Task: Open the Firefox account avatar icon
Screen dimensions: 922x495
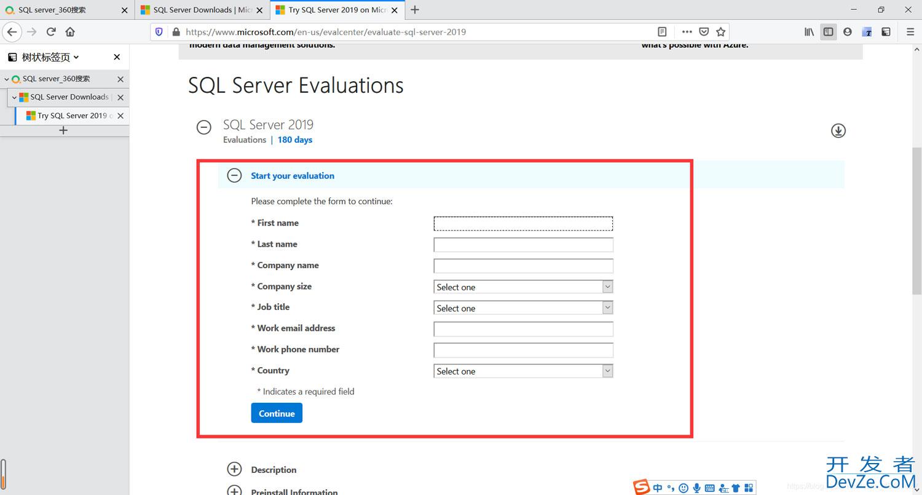Action: point(848,31)
